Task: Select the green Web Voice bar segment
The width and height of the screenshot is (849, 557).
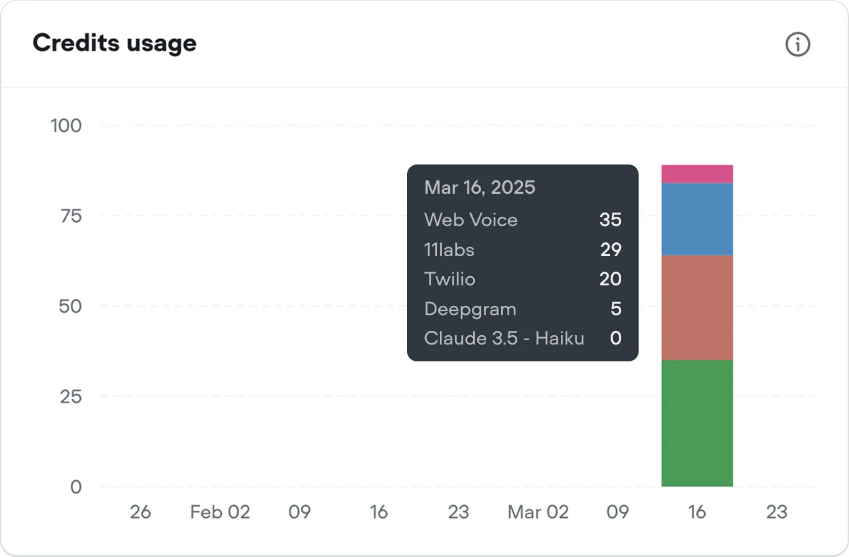Action: pyautogui.click(x=697, y=423)
